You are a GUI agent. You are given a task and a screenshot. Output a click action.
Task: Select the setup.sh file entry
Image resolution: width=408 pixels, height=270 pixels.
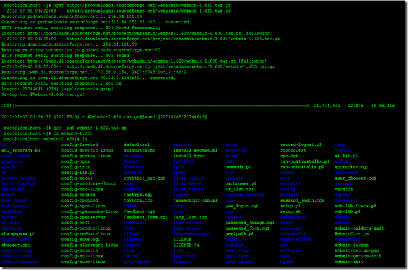pyautogui.click(x=290, y=212)
